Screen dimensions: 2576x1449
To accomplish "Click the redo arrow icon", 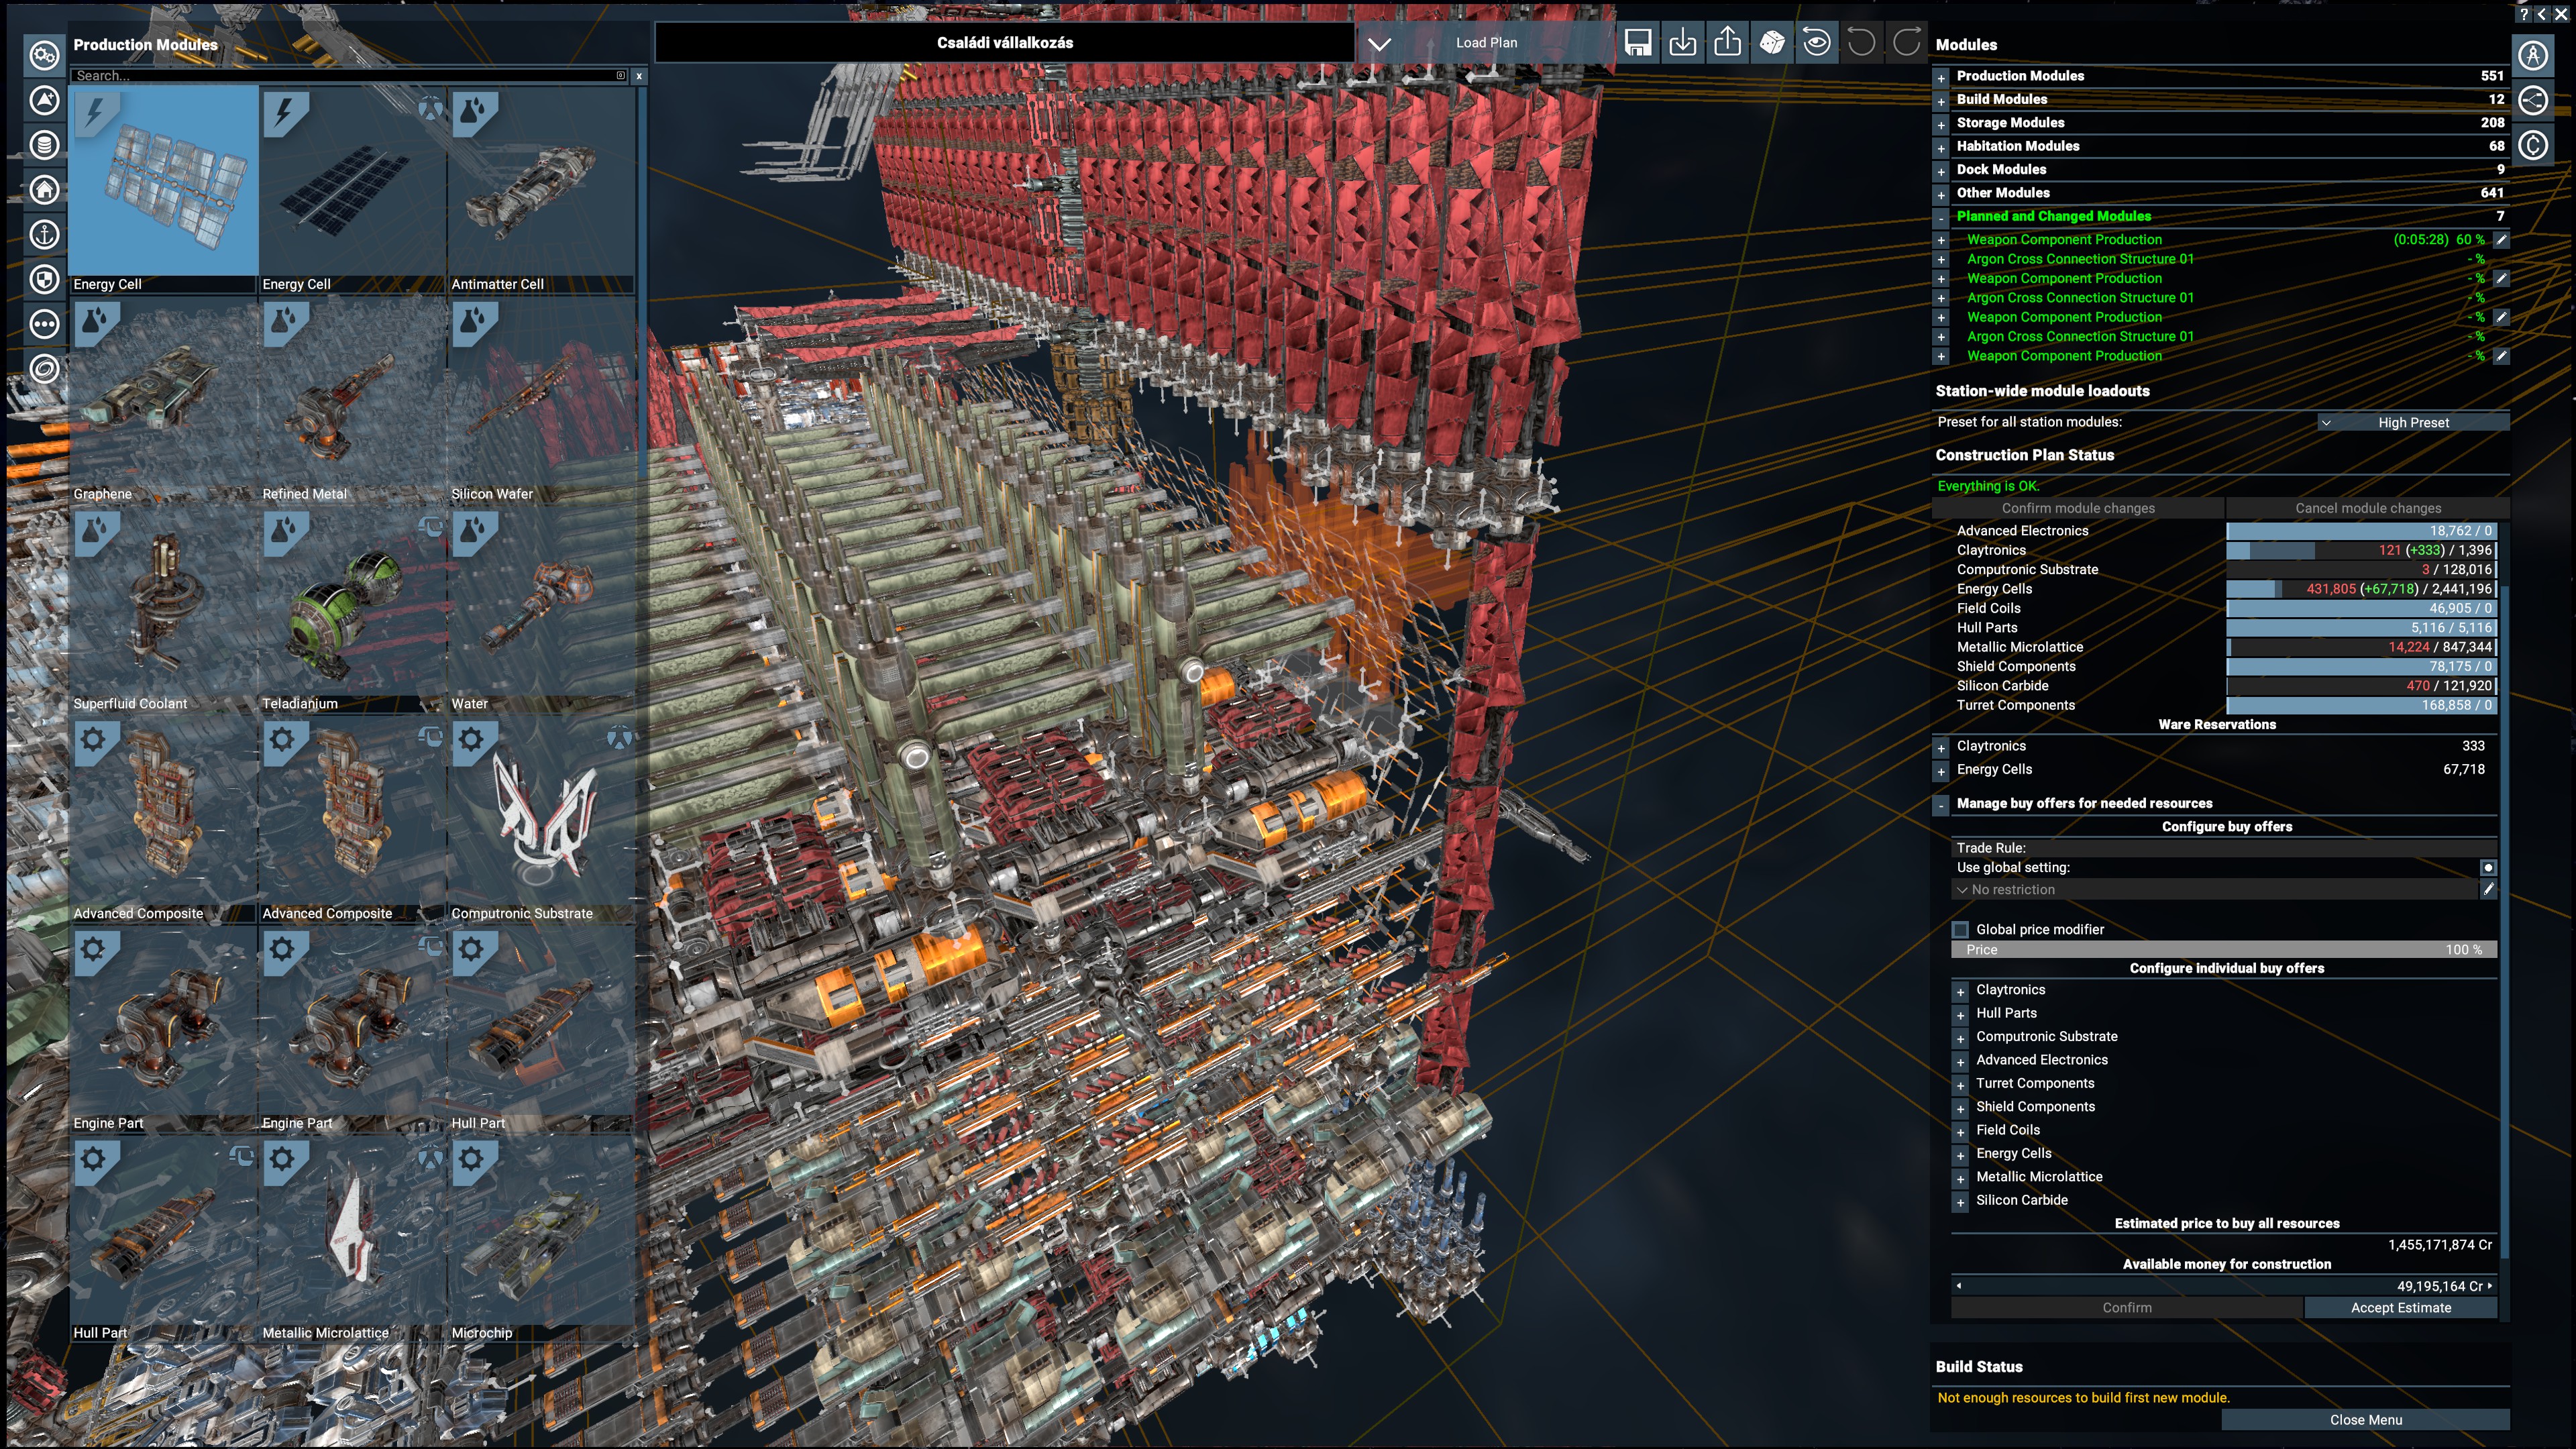I will (1906, 43).
